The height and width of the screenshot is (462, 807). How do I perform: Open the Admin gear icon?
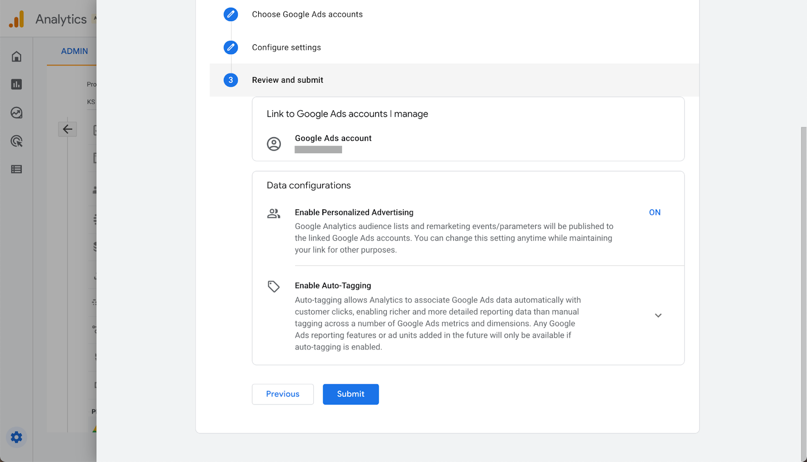click(17, 437)
